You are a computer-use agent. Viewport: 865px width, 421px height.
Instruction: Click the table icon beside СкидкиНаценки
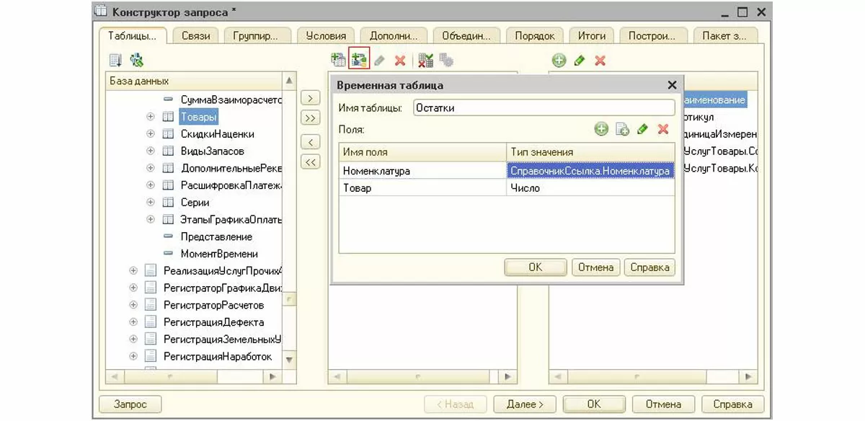[x=167, y=134]
